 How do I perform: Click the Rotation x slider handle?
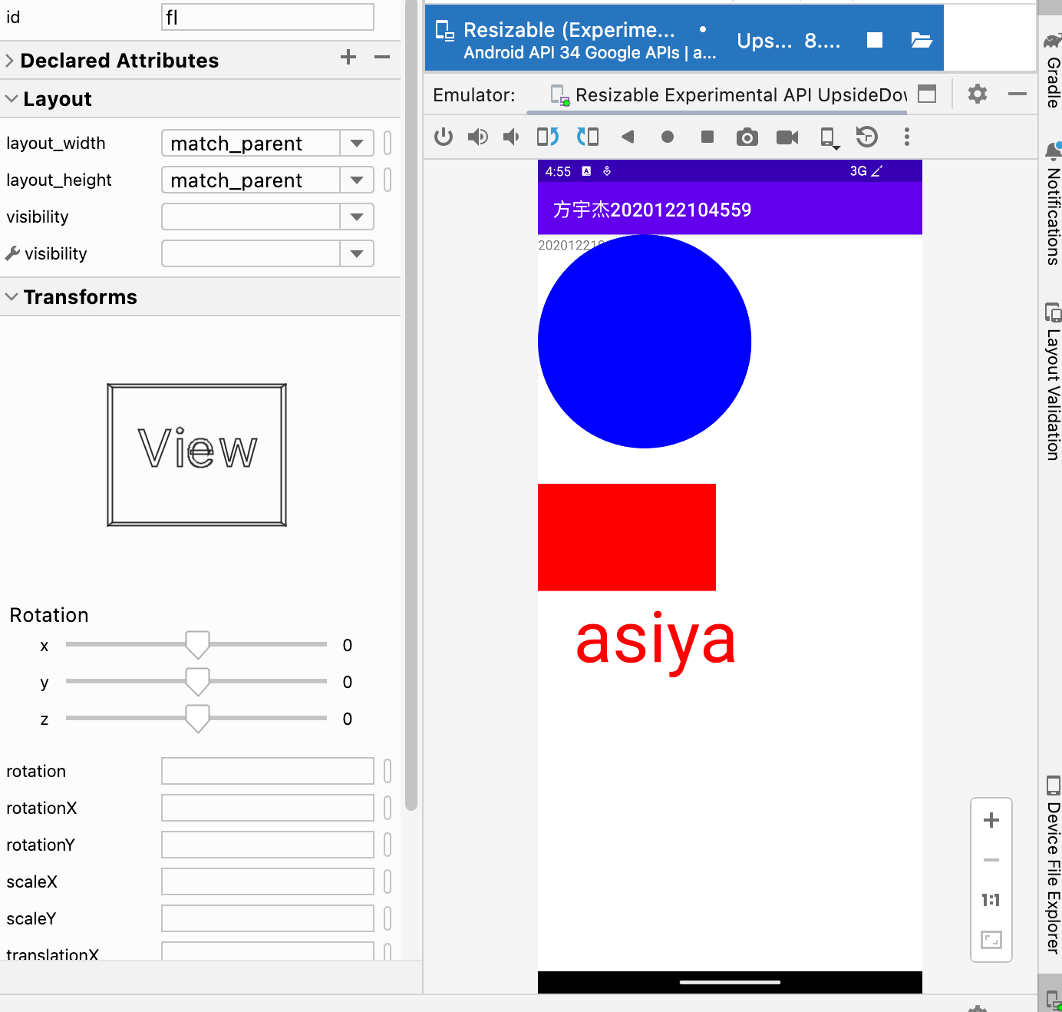click(198, 645)
